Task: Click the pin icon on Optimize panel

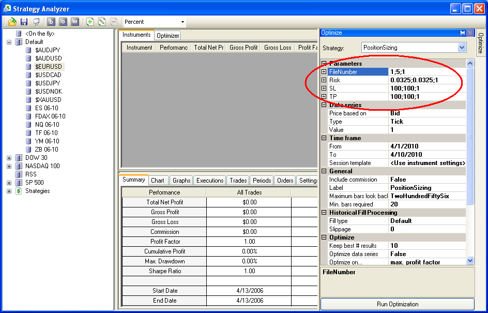Action: click(x=463, y=33)
